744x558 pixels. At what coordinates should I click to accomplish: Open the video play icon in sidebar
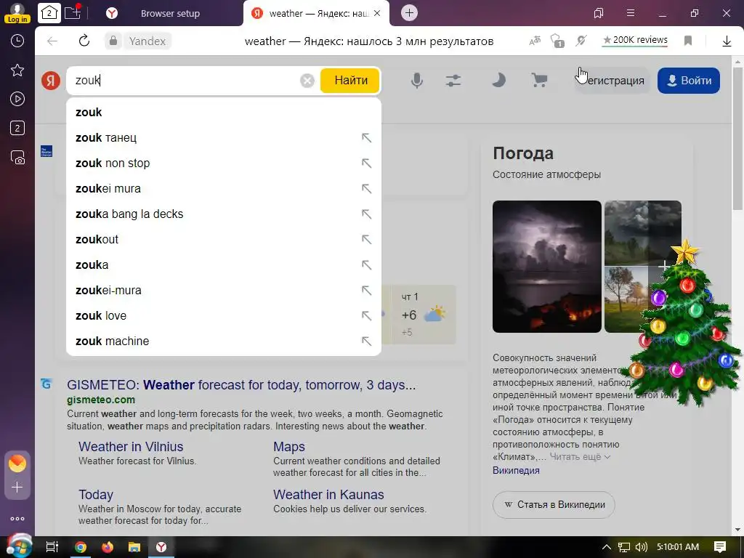[x=17, y=99]
